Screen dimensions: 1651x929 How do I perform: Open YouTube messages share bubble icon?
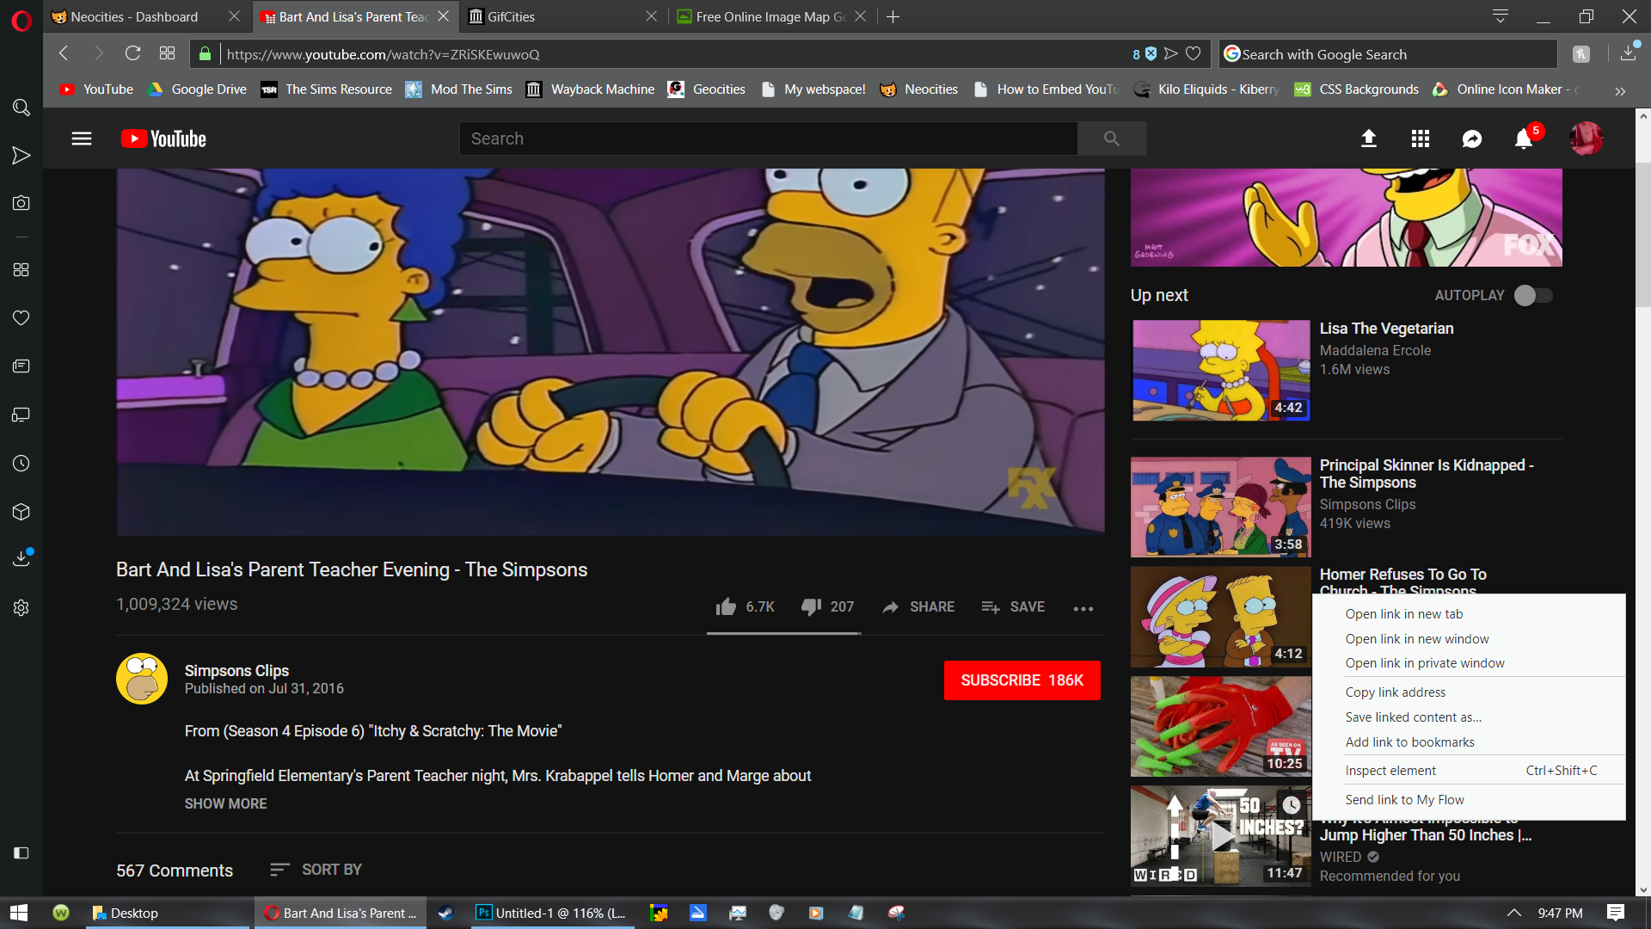pyautogui.click(x=1471, y=138)
